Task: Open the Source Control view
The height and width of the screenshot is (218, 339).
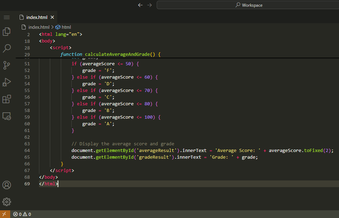Action: point(7,65)
